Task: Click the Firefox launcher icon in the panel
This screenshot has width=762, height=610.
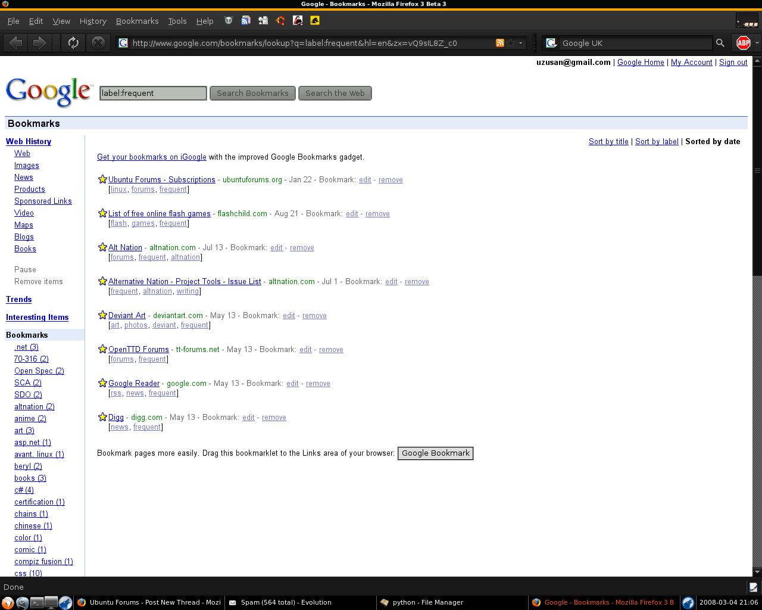Action: [8, 602]
